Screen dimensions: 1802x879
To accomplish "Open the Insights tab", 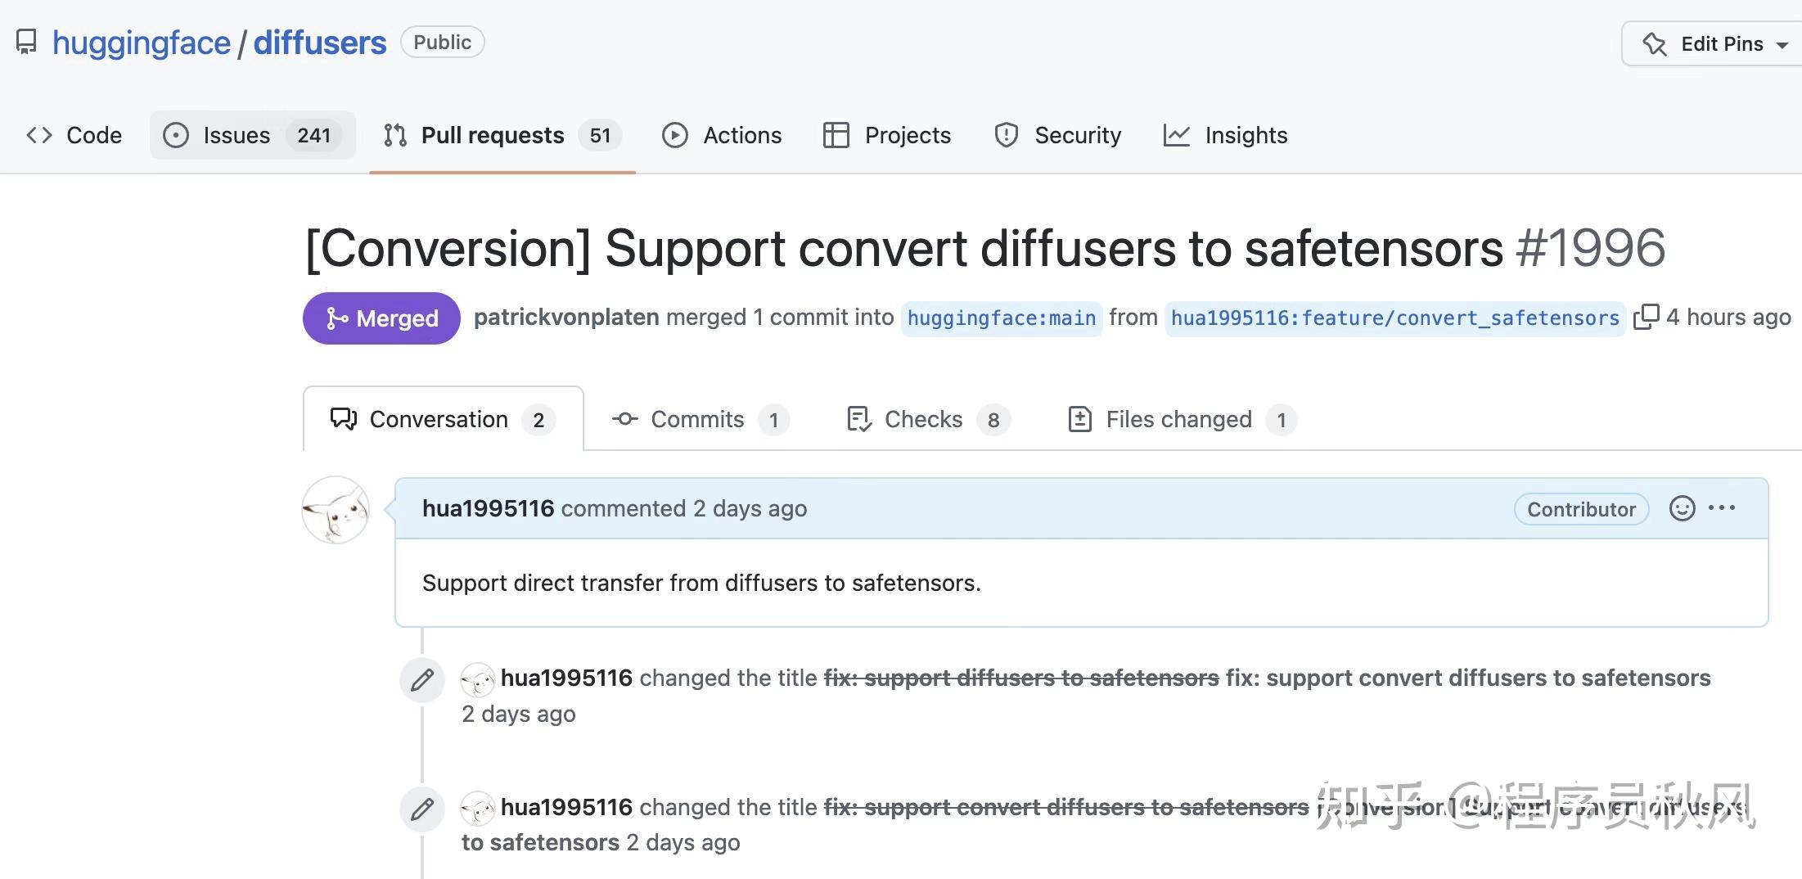I will [1225, 135].
